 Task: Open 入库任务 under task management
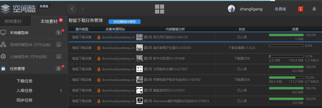25,90
